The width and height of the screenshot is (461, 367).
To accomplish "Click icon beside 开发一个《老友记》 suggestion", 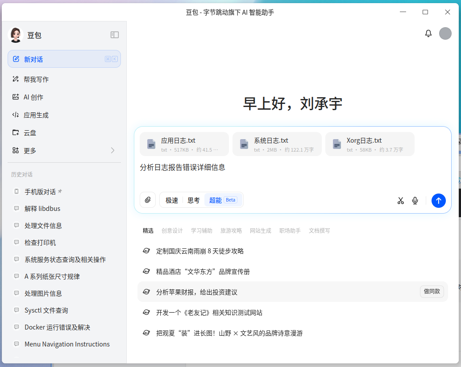I will click(146, 312).
